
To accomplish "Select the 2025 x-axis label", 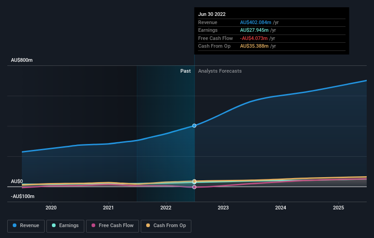I will [x=338, y=208].
